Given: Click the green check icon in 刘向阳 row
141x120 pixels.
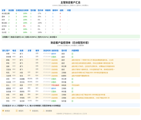Looking at the screenshot, I should tap(72, 82).
